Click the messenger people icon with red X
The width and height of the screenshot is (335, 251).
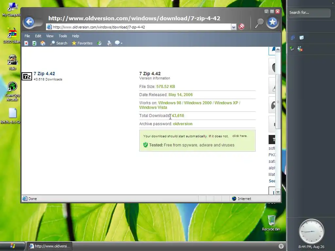click(x=300, y=49)
